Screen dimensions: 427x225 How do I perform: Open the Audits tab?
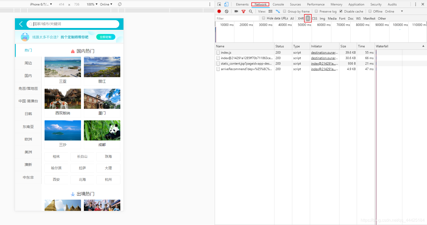[x=392, y=4]
